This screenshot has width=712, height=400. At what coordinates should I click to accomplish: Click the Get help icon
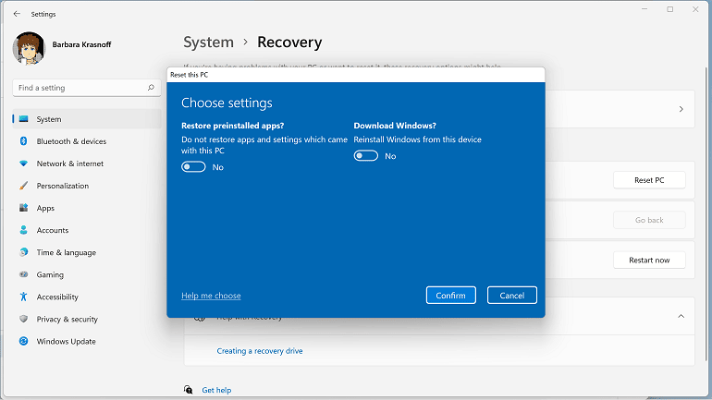(x=188, y=390)
